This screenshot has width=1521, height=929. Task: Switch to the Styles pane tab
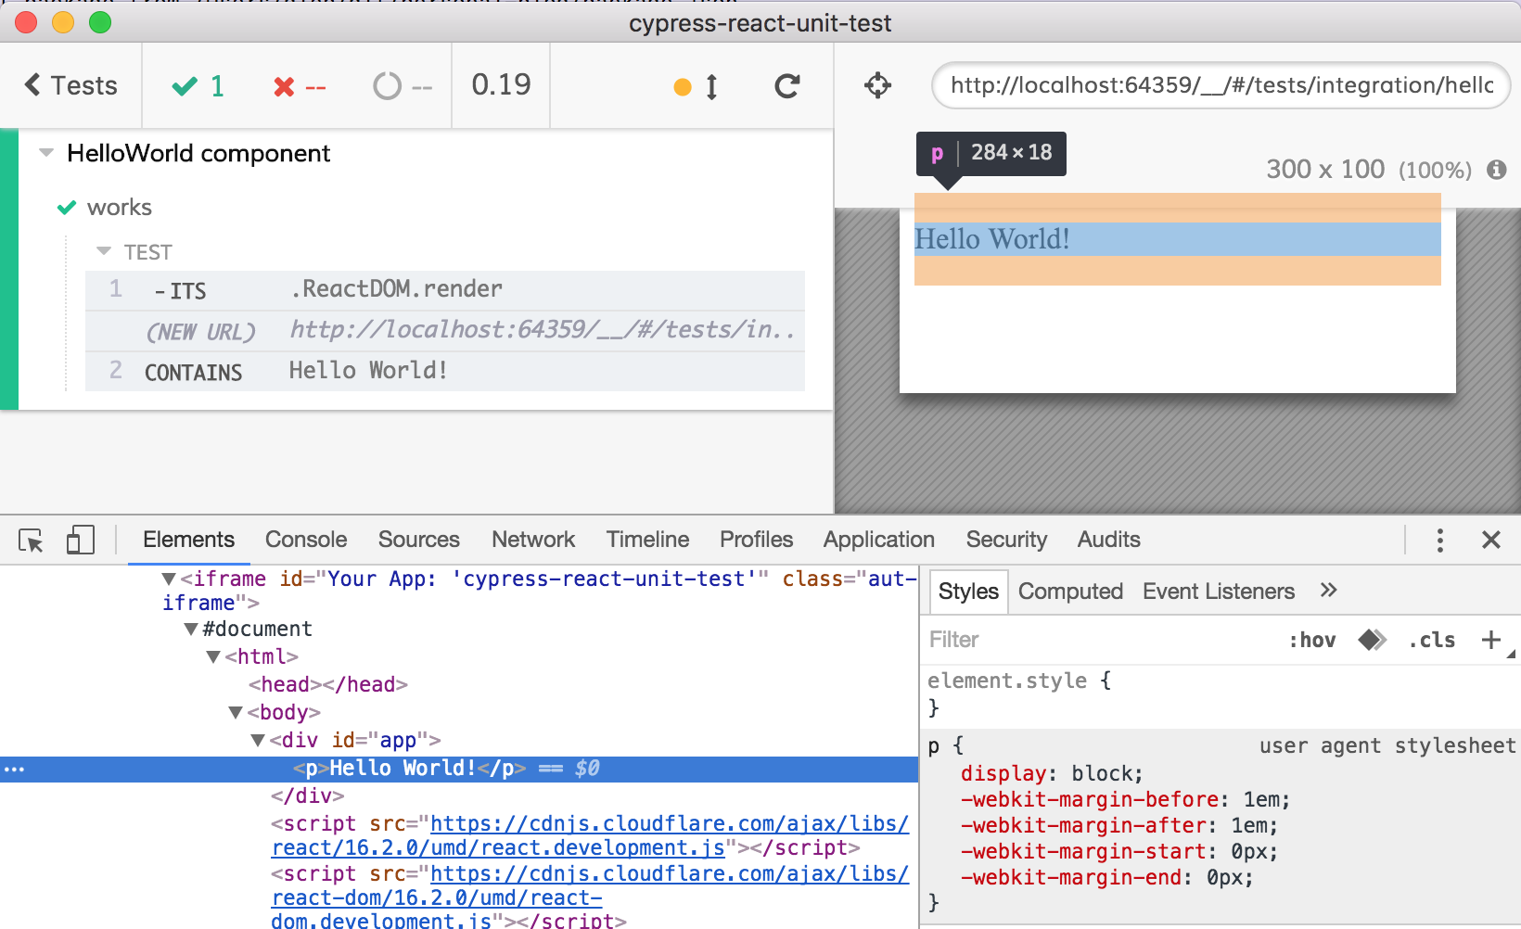[968, 592]
